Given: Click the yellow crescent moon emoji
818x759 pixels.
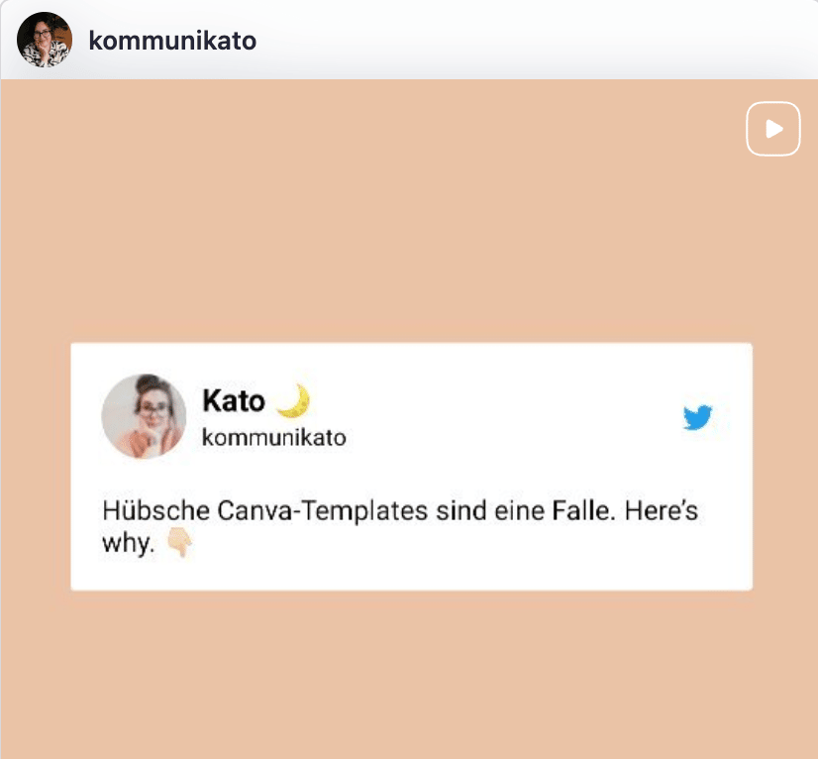Looking at the screenshot, I should click(x=294, y=400).
